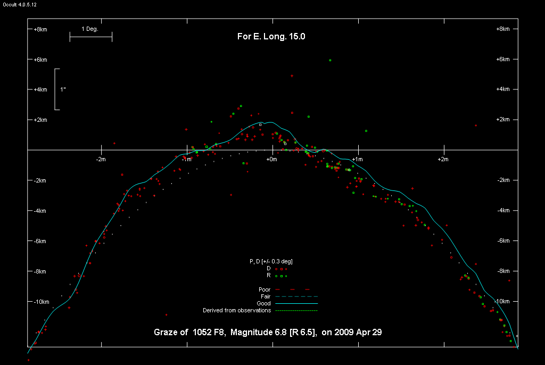This screenshot has height=365, width=545.
Task: Click the +6km label on the right axis
Action: [503, 60]
